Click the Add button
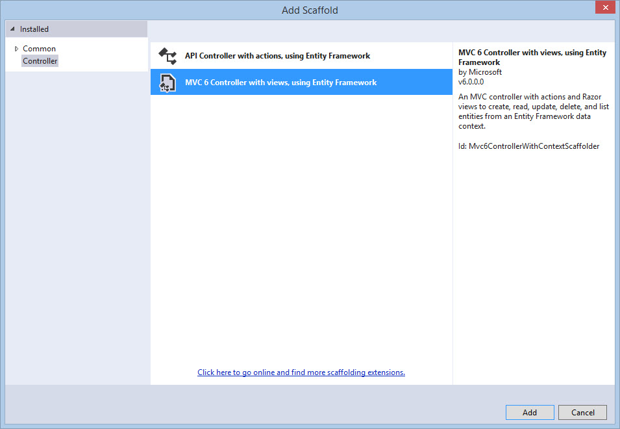 click(x=530, y=412)
